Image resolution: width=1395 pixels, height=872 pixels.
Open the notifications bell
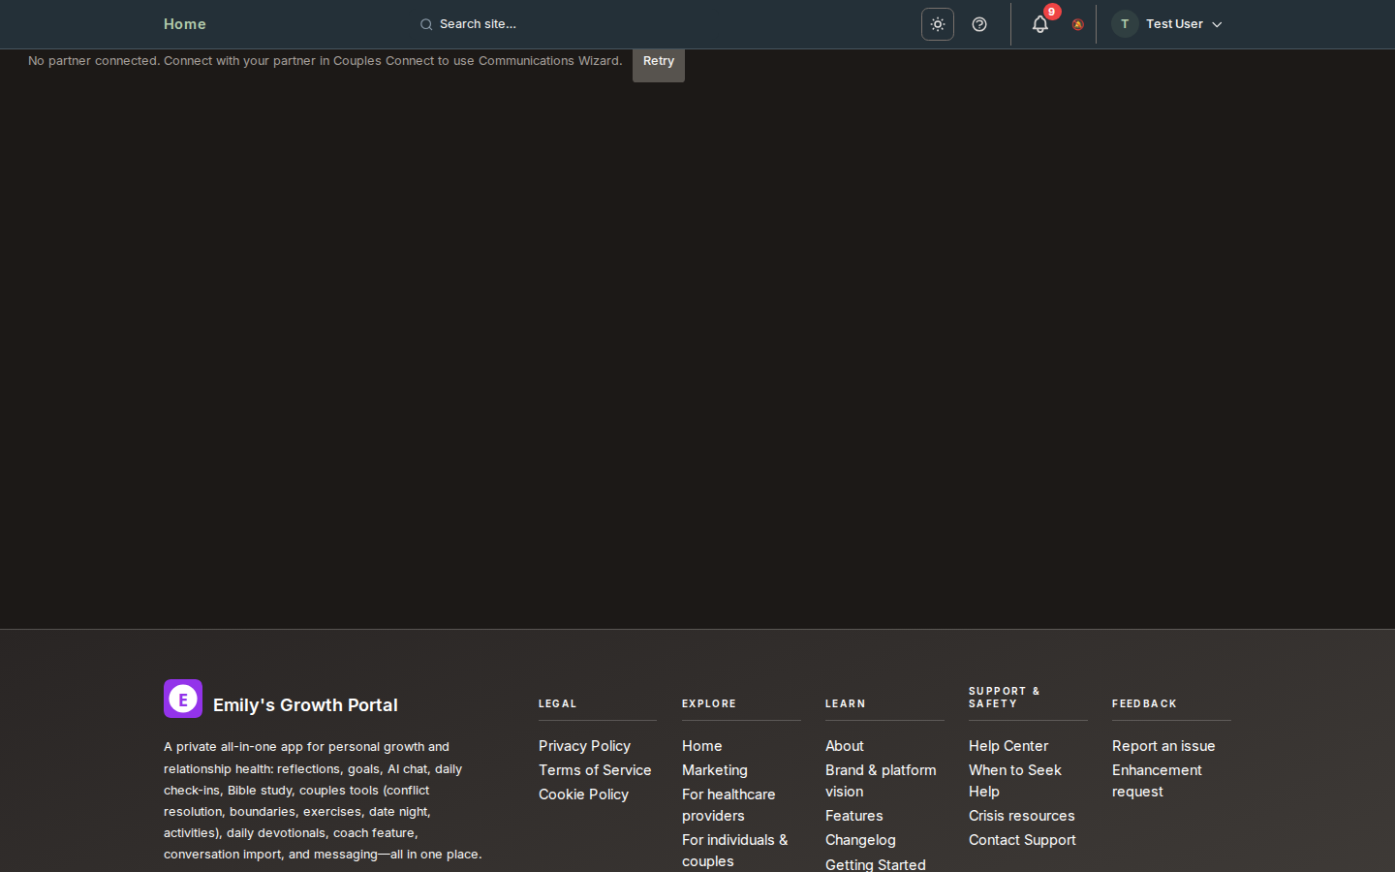coord(1039,24)
